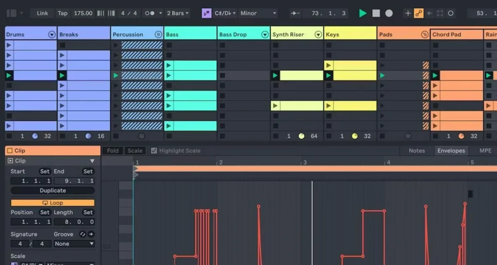This screenshot has width=497, height=265.
Task: Unfold the Drums group track arrow
Action: click(51, 34)
